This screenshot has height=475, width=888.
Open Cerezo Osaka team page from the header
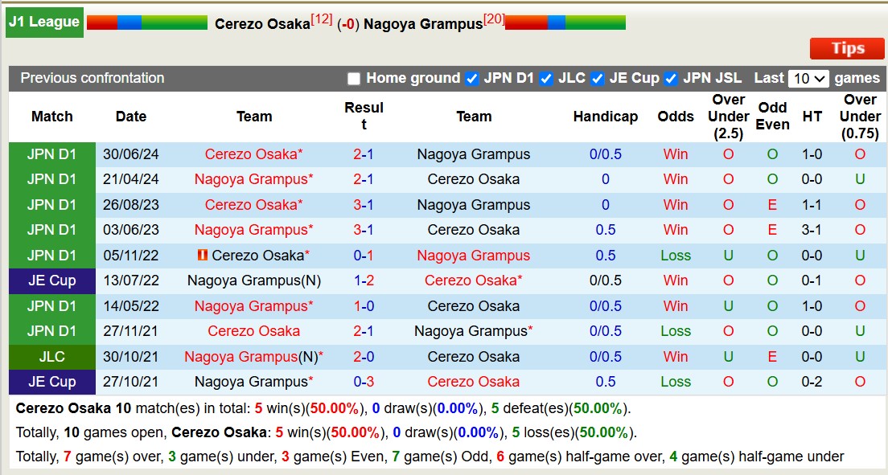click(x=263, y=23)
